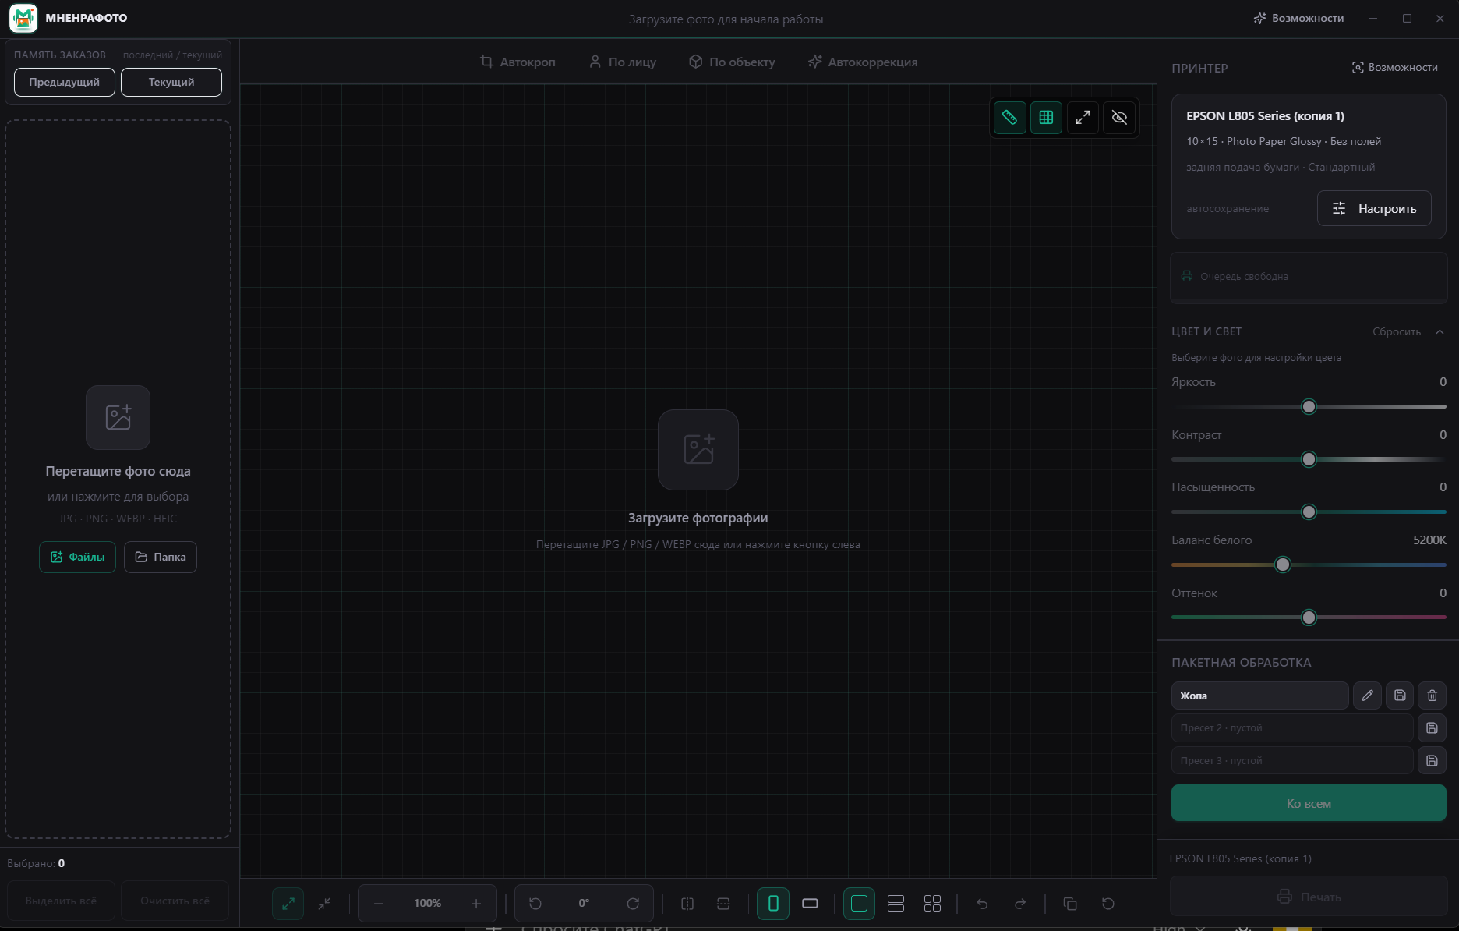Click the Файлы button
Viewport: 1459px width, 931px height.
[78, 557]
